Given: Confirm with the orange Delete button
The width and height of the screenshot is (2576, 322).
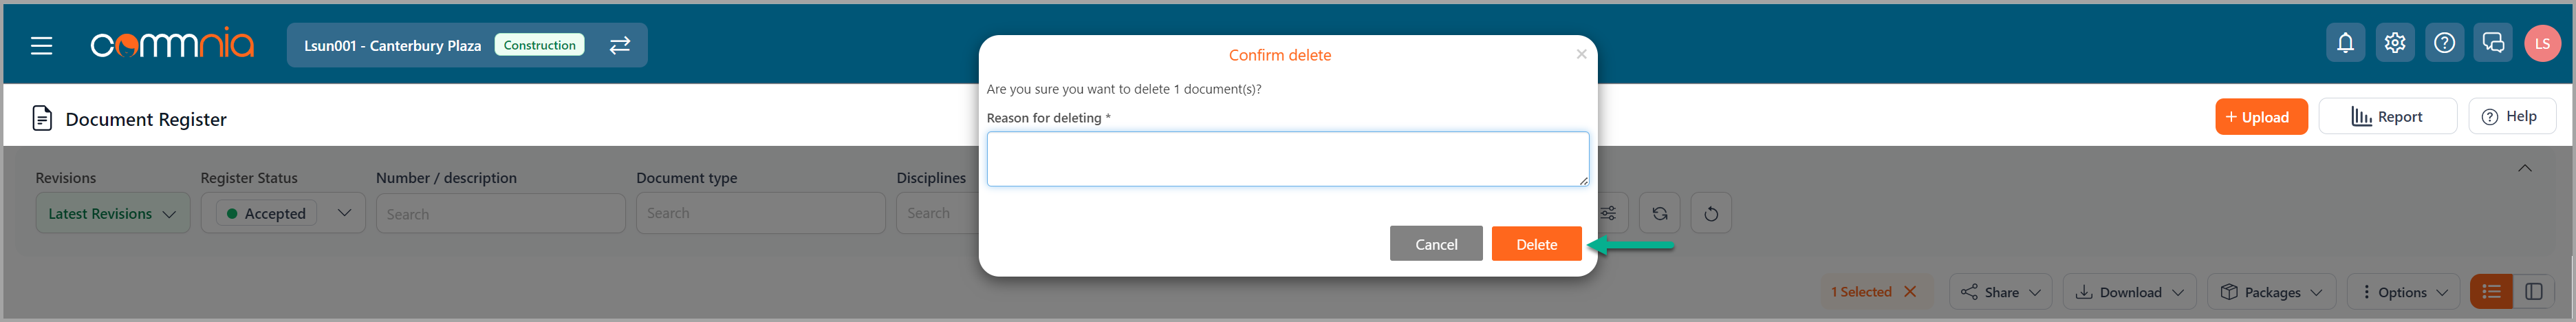Looking at the screenshot, I should point(1536,244).
